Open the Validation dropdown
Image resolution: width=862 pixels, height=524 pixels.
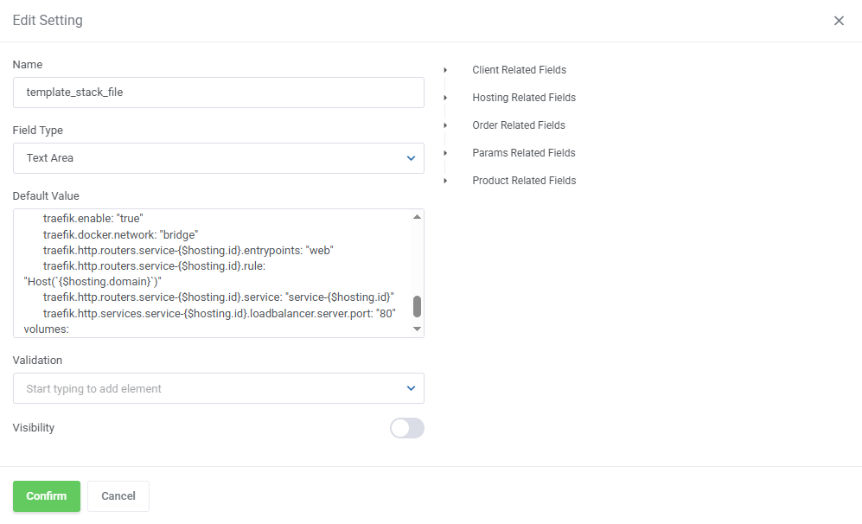tap(218, 388)
